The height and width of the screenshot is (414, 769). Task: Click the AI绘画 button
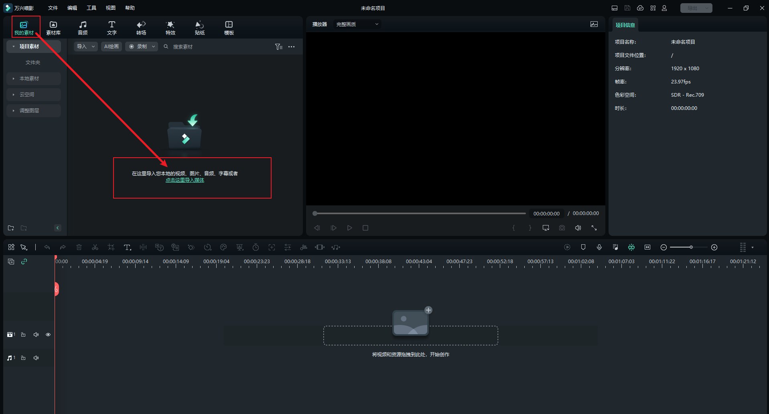click(112, 47)
